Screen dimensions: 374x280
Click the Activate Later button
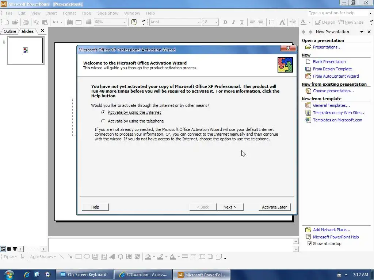pyautogui.click(x=275, y=207)
